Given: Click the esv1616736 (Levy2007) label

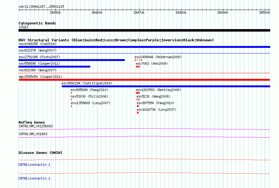Looking at the screenshot, I should pyautogui.click(x=156, y=109).
